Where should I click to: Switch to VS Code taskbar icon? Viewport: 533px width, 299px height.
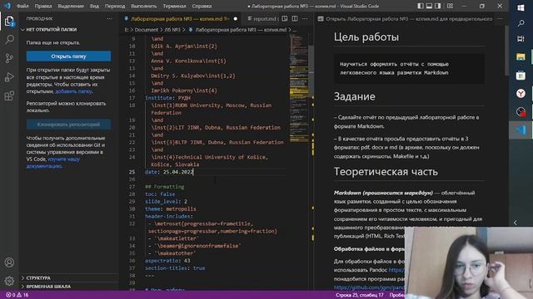(521, 130)
